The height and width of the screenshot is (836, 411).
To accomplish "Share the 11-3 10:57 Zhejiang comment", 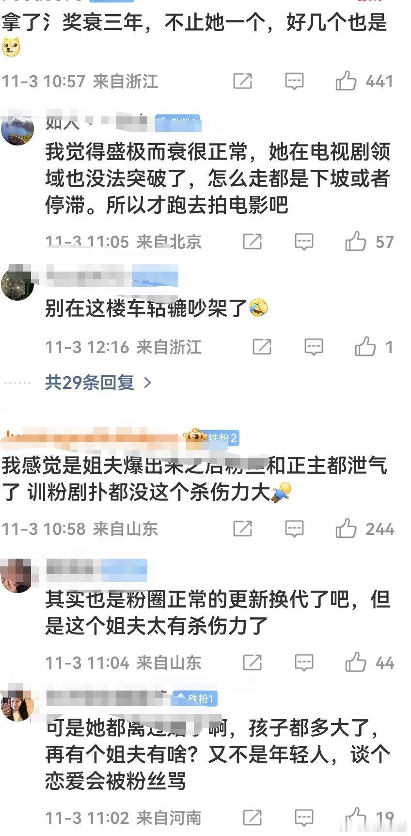I will pyautogui.click(x=242, y=81).
